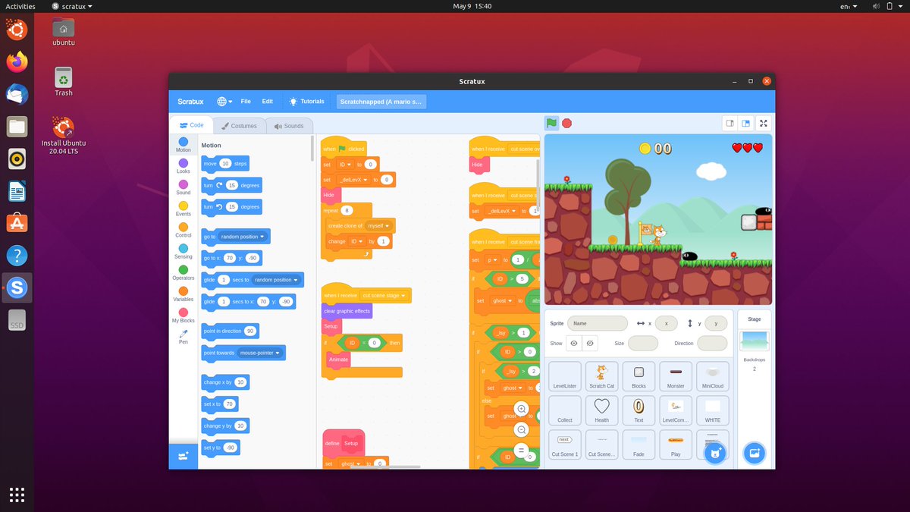The width and height of the screenshot is (910, 512).
Task: Open 'ghost' dropdown in clear effects script
Action: 350,463
